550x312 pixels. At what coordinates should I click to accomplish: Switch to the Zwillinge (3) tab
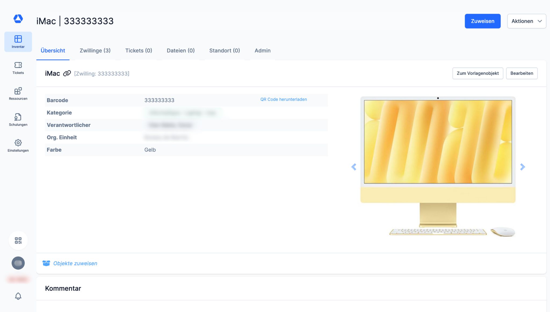click(95, 51)
